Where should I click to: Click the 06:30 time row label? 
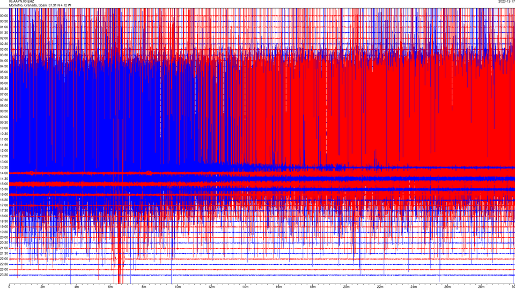pos(4,89)
